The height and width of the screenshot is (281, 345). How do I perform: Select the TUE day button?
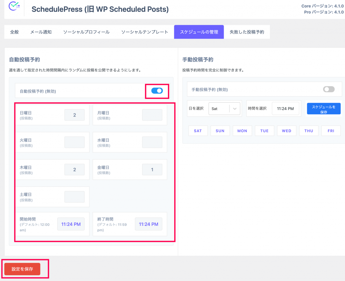(264, 131)
